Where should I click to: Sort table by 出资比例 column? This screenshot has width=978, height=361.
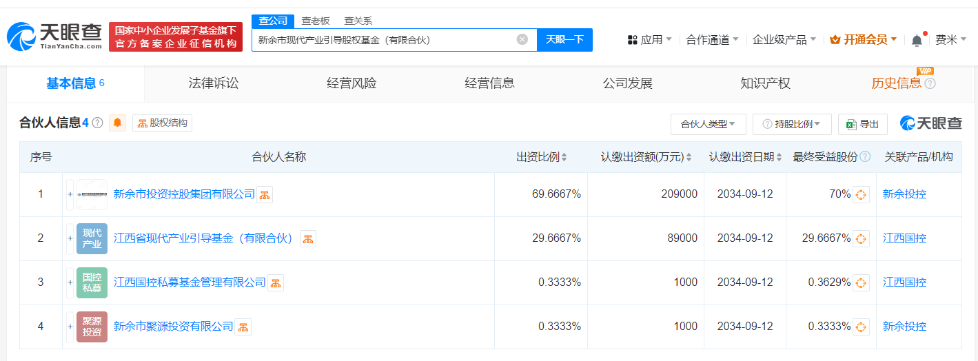tap(542, 157)
